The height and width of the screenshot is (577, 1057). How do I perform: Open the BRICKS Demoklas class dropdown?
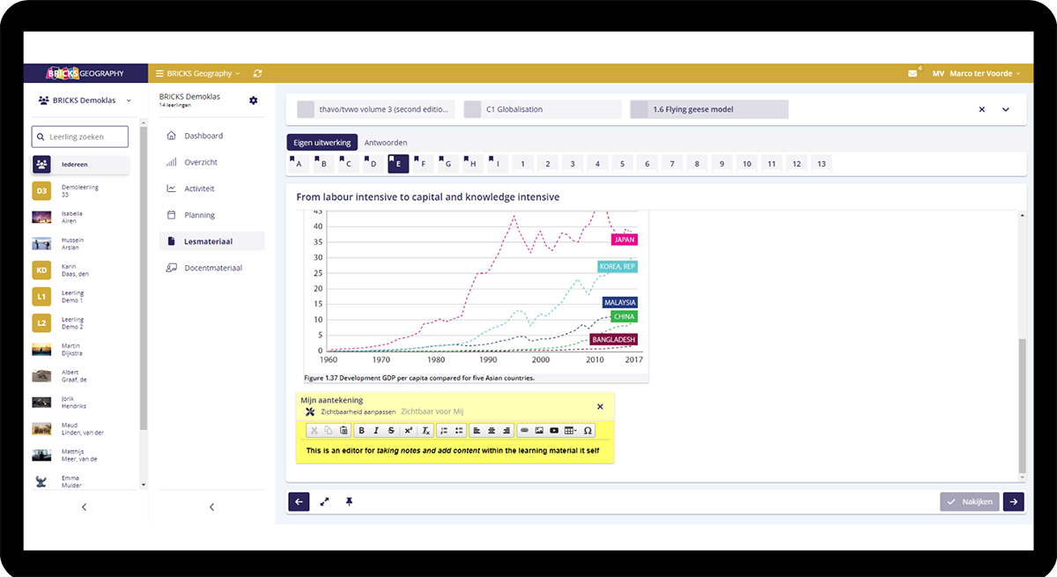tap(85, 100)
